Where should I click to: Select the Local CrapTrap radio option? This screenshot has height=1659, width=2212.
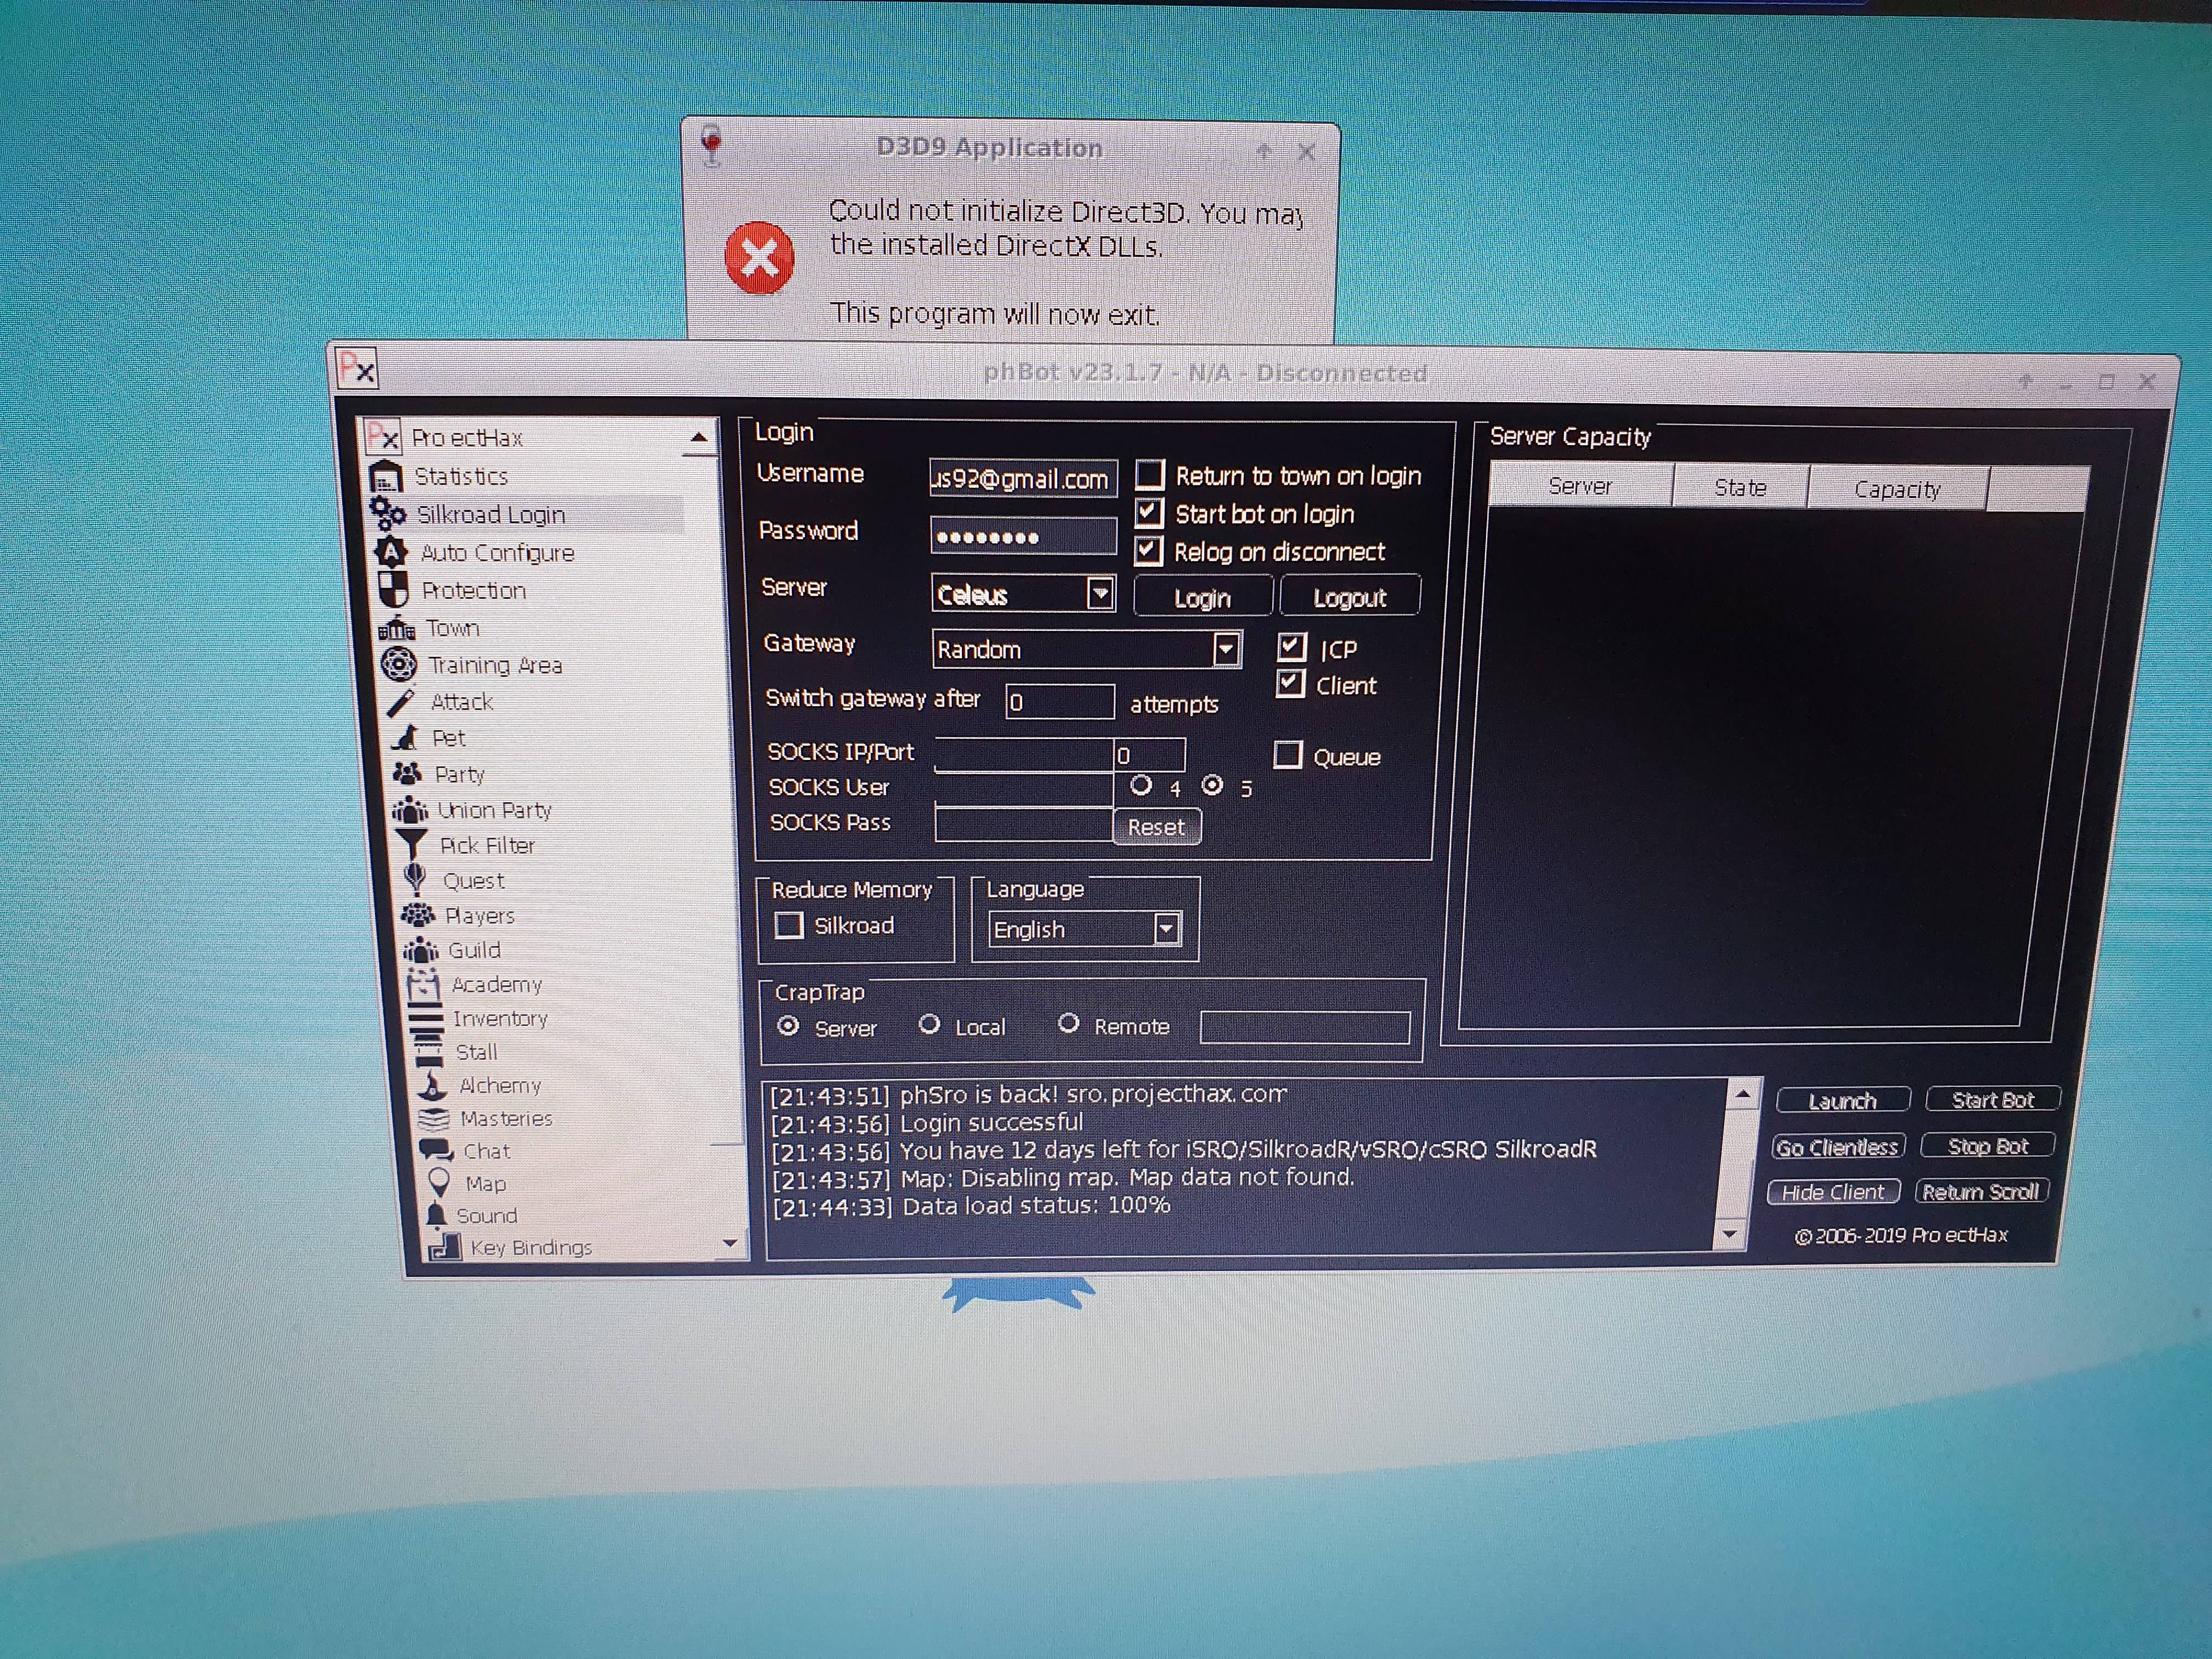coord(929,1025)
